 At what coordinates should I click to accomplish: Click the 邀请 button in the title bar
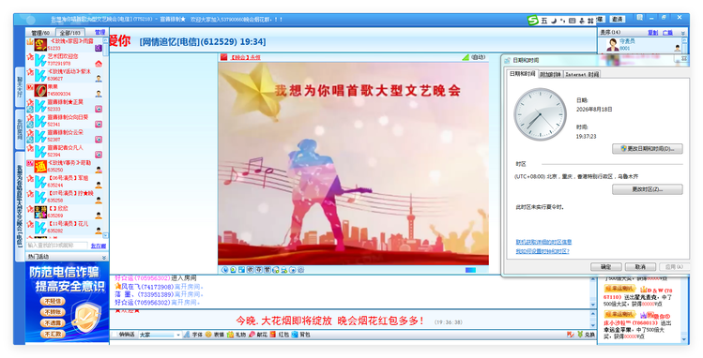[618, 19]
